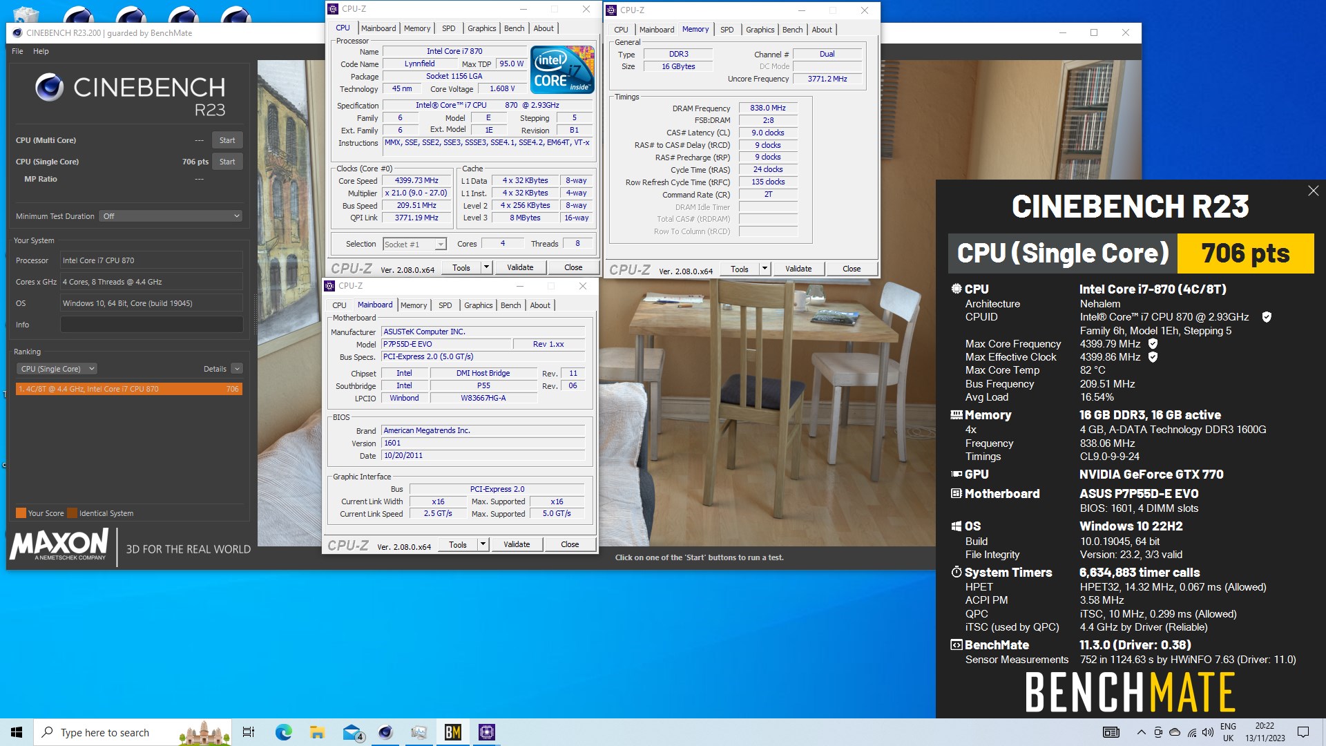Show hidden system tray icons
Screen dimensions: 1326x746
1141,732
